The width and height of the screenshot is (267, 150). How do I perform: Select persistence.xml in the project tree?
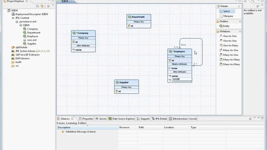(28, 22)
